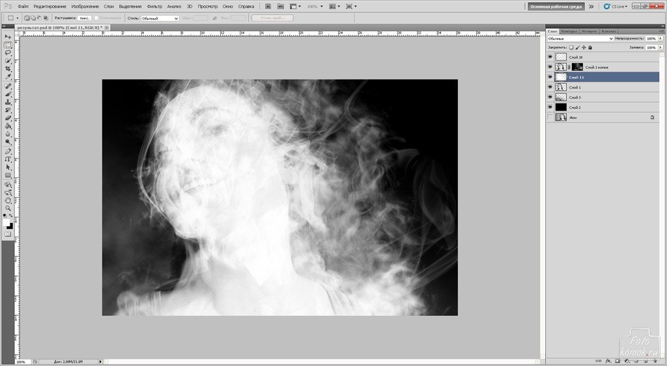Image resolution: width=667 pixels, height=366 pixels.
Task: Select the Crop tool
Action: [8, 69]
